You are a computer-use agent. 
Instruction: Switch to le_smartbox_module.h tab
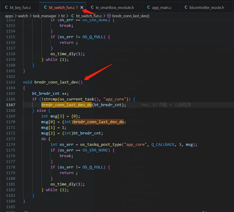(x=114, y=7)
